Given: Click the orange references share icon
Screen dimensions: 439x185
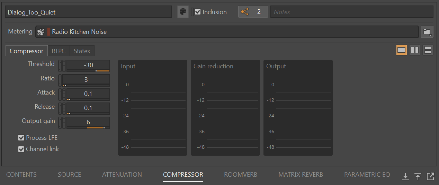Looking at the screenshot, I should tap(245, 12).
